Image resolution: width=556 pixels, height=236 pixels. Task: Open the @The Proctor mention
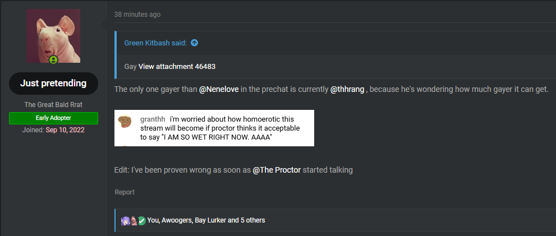coord(277,170)
